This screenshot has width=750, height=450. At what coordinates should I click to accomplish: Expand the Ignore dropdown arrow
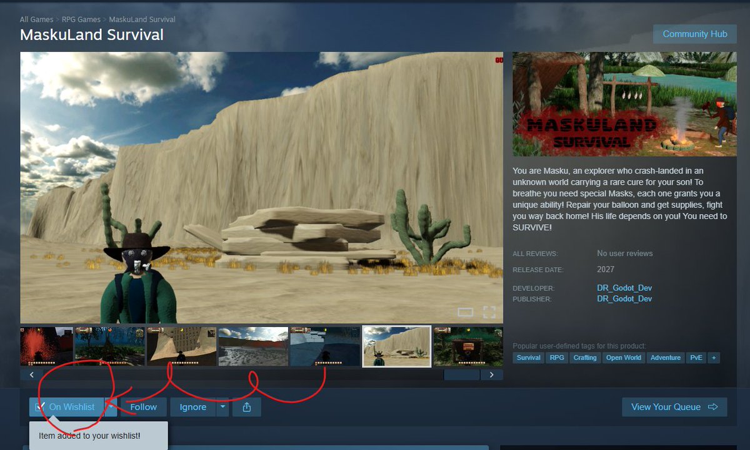223,407
